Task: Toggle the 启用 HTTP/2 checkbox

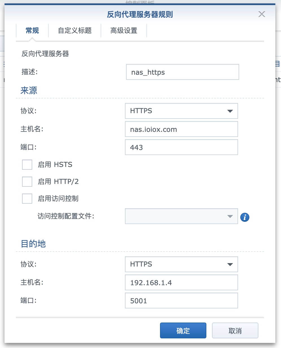Action: pyautogui.click(x=27, y=182)
